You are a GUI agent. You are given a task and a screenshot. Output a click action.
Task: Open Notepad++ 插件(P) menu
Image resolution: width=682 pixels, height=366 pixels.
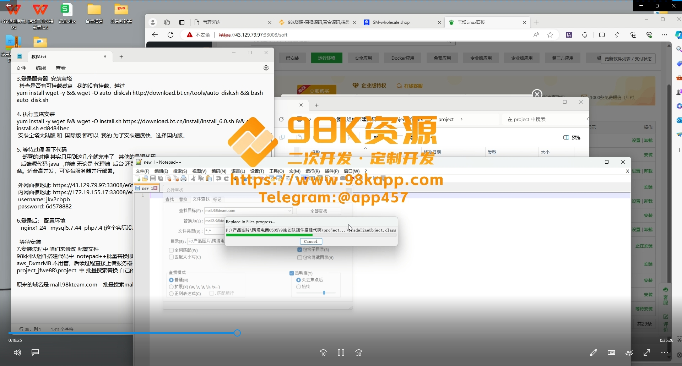[x=332, y=171]
